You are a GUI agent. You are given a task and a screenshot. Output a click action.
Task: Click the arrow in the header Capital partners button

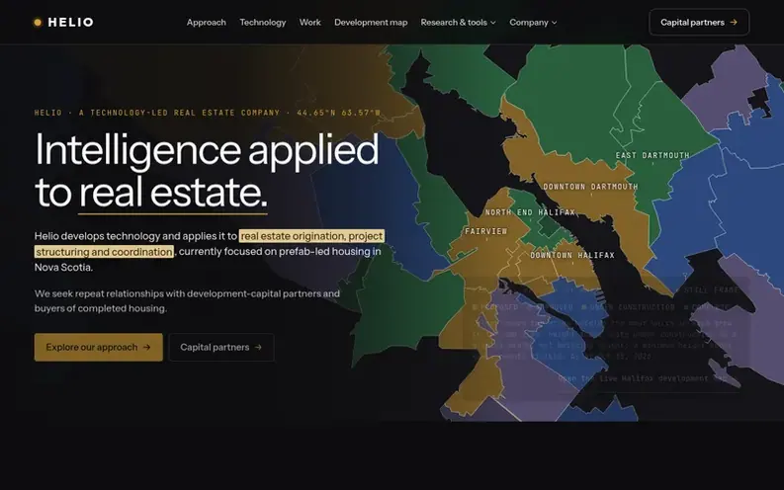pyautogui.click(x=734, y=23)
